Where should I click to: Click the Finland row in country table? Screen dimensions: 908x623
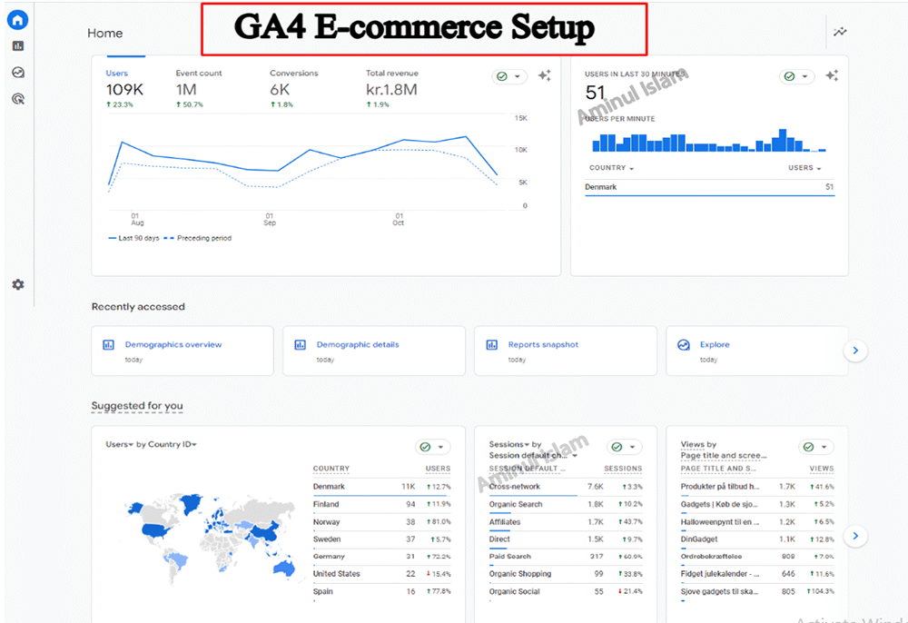pos(381,504)
